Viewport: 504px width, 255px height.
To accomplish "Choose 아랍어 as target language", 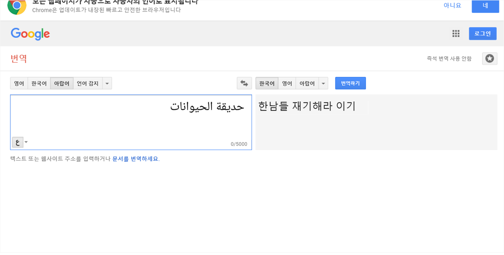I will pyautogui.click(x=307, y=83).
